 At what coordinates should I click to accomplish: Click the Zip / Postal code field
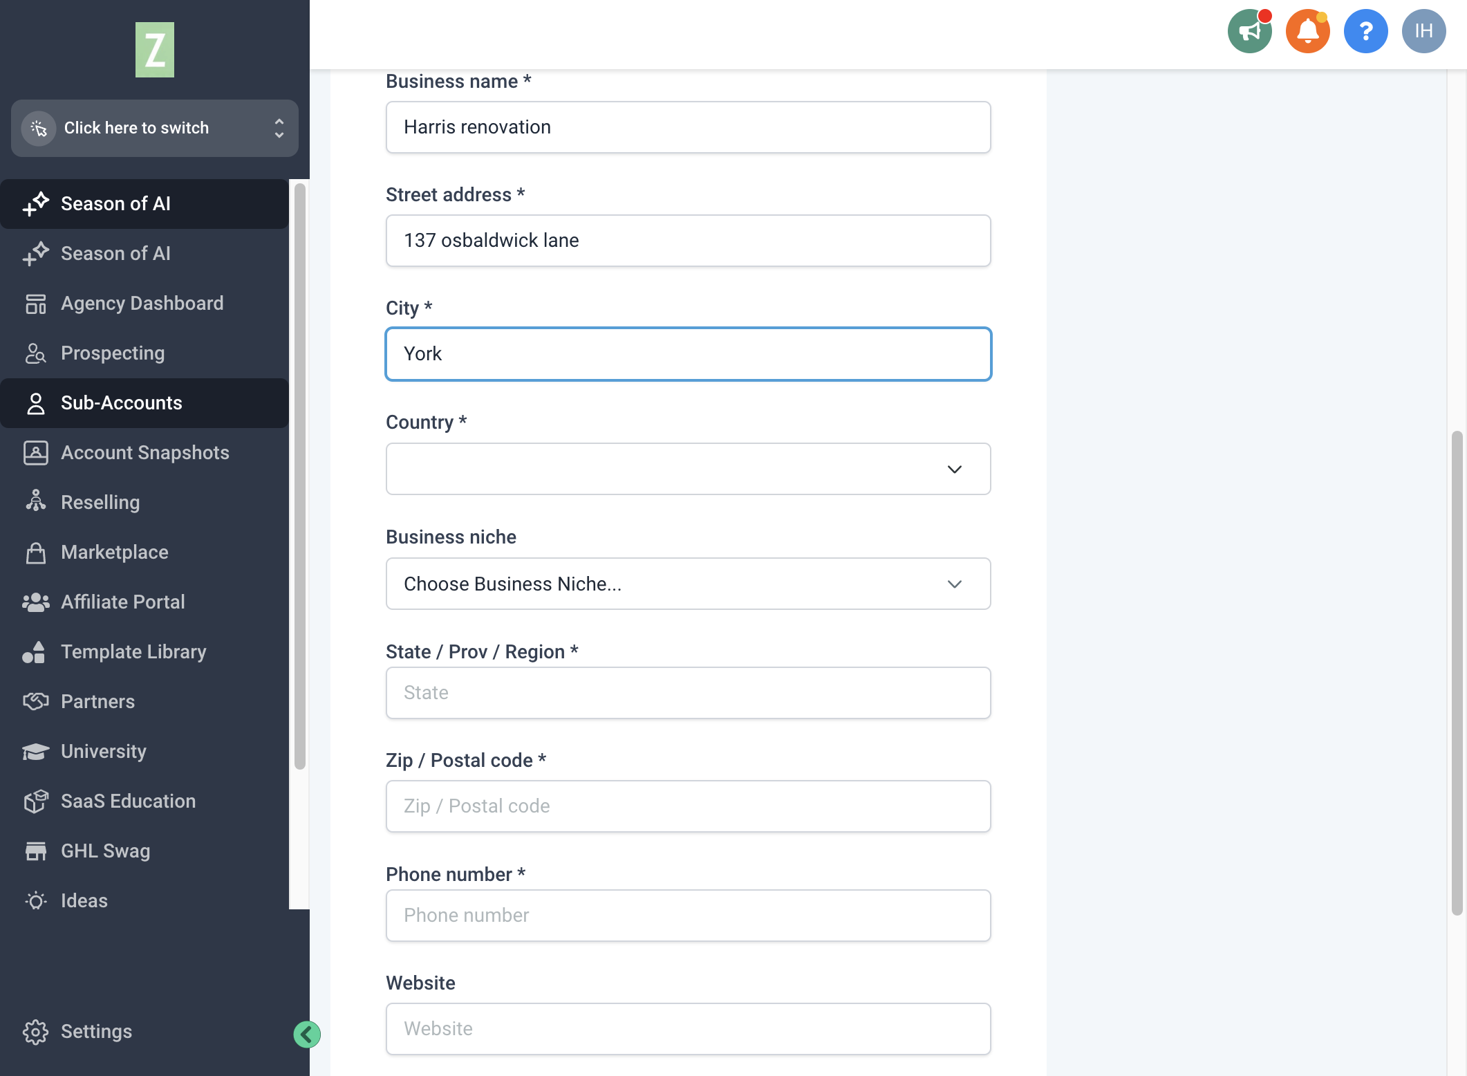pyautogui.click(x=688, y=806)
